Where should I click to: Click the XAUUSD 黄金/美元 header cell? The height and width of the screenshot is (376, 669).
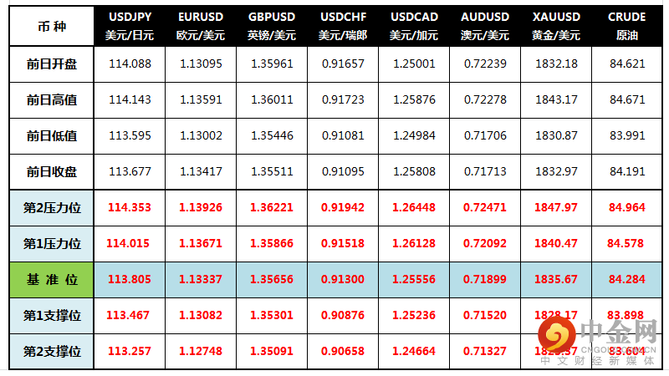[556, 26]
